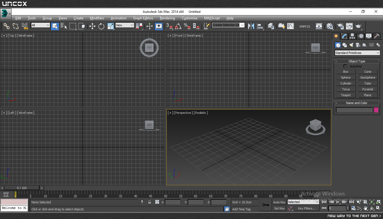Toggle Window/Crossing selection mode
This screenshot has height=219, width=383.
(82, 26)
